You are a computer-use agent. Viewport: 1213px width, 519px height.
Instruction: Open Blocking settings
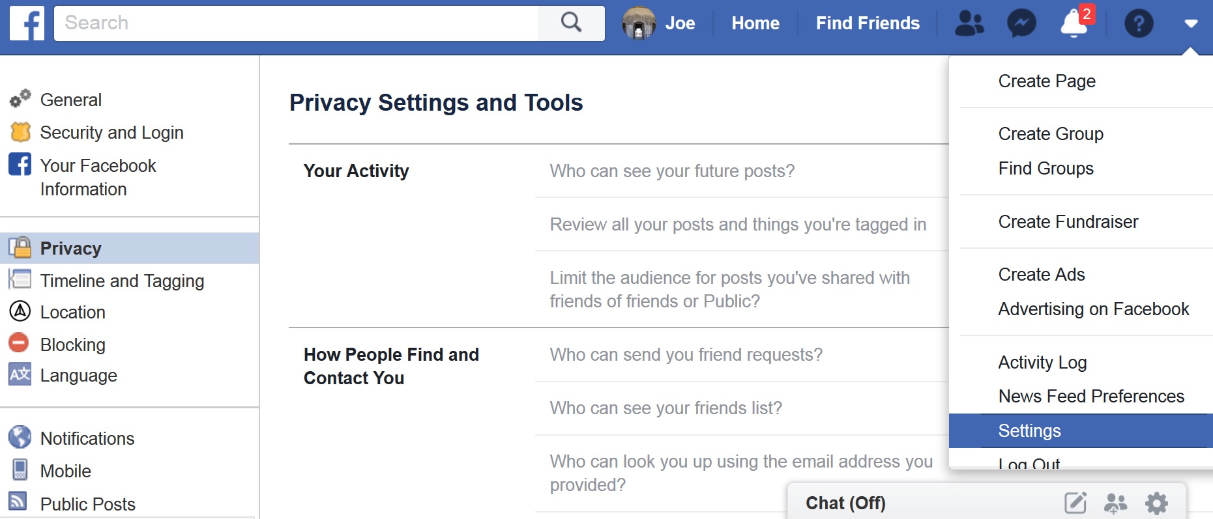(72, 344)
